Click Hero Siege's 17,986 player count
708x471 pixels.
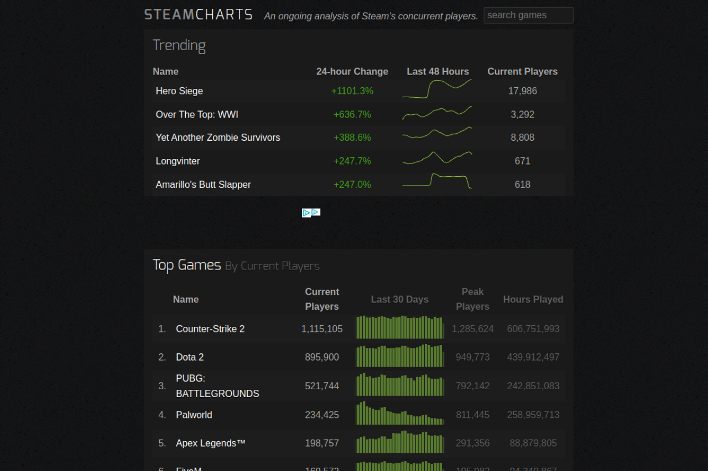click(x=523, y=91)
